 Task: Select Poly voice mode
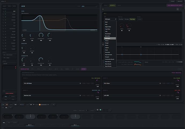tap(6, 97)
